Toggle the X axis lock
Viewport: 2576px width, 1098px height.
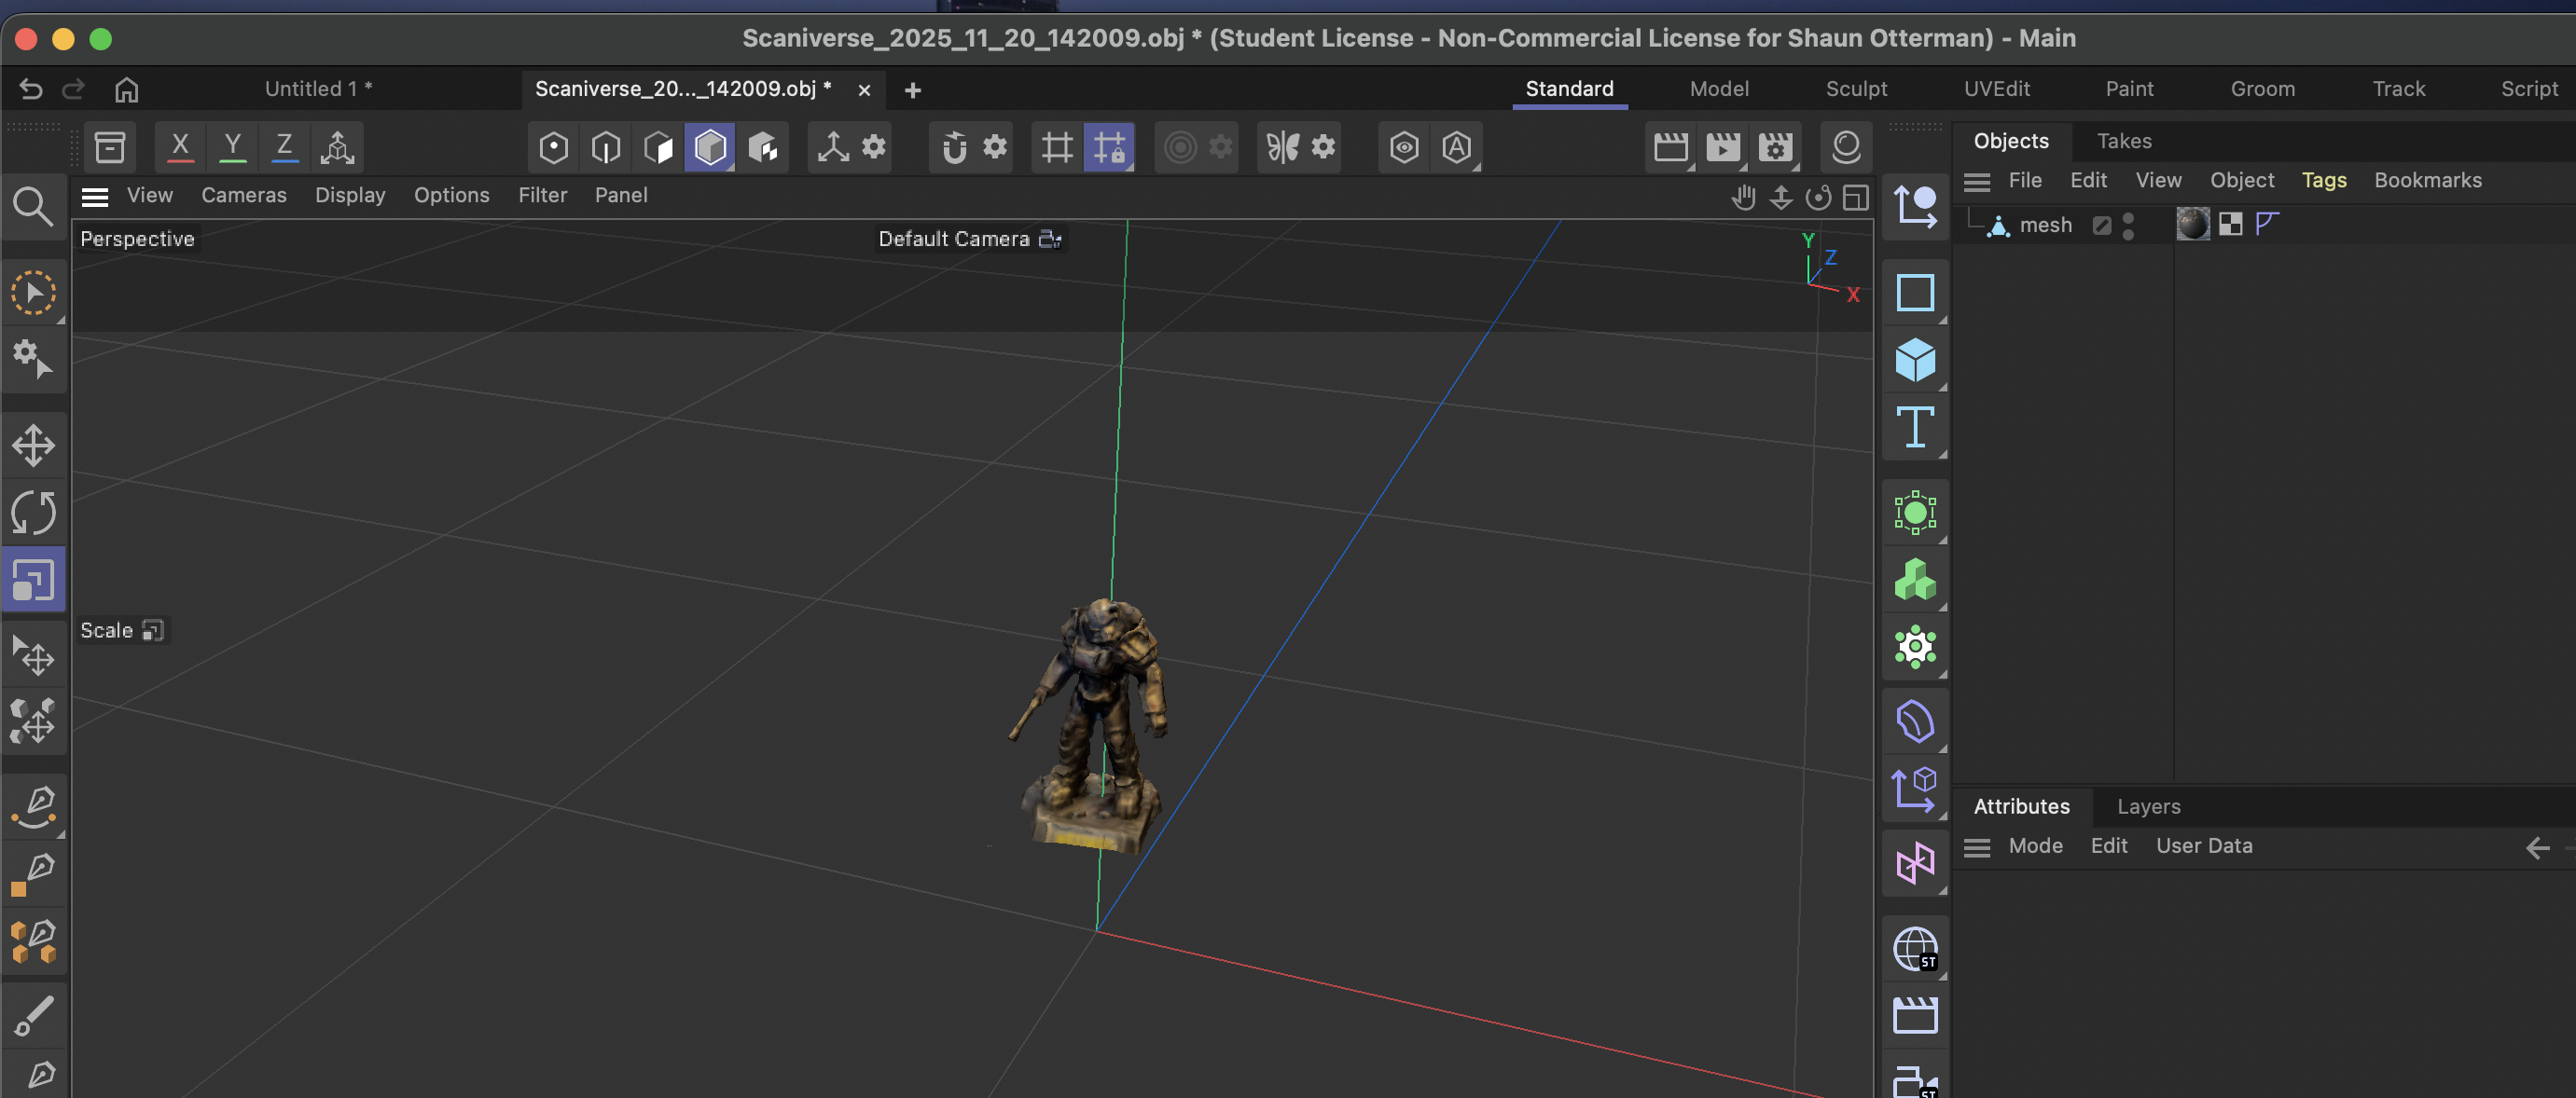coord(179,147)
